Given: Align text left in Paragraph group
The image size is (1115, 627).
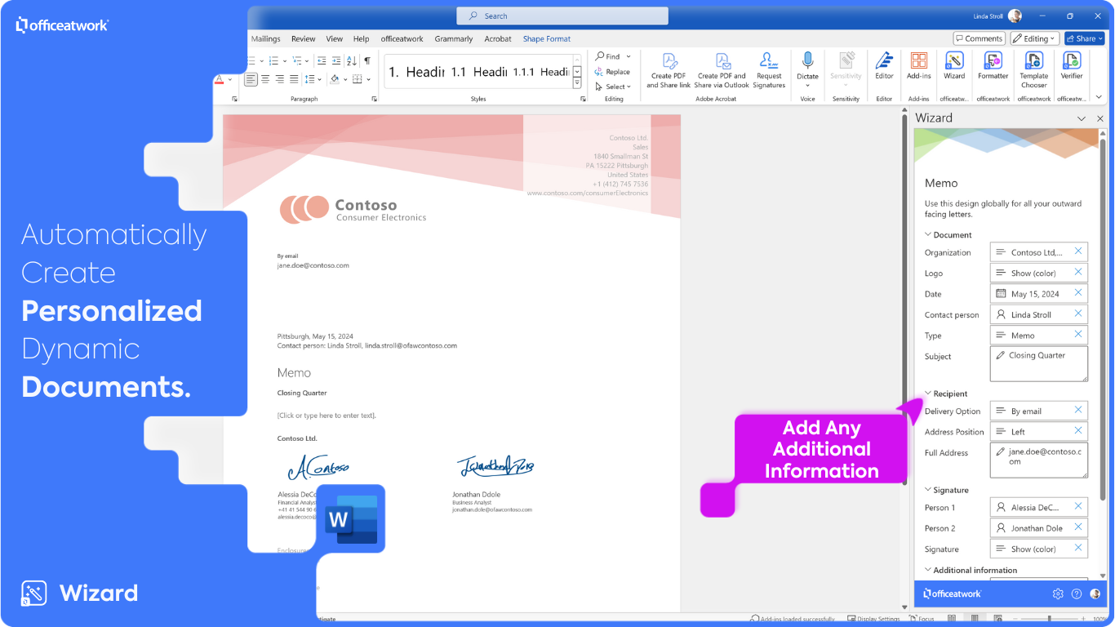Looking at the screenshot, I should coord(251,79).
